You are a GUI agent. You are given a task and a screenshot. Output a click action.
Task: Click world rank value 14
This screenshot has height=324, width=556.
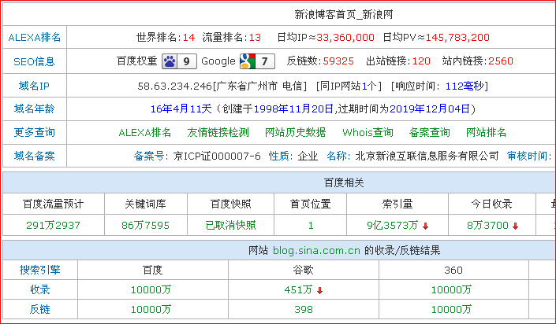(189, 38)
